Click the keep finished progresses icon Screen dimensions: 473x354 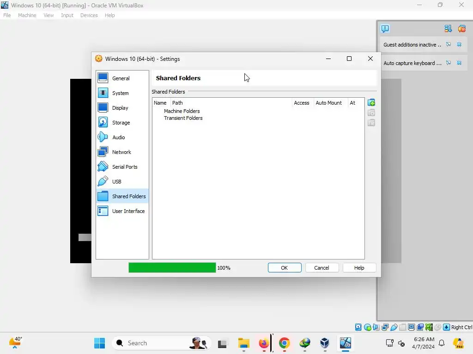(x=448, y=29)
